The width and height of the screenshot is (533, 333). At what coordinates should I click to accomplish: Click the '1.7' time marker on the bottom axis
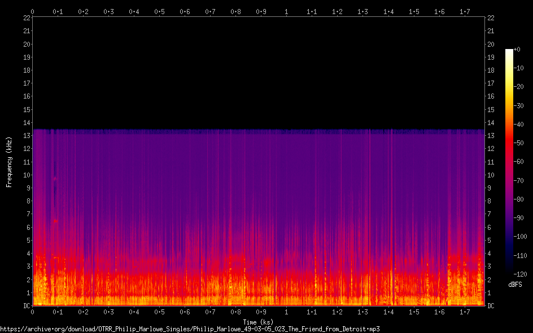(x=465, y=312)
